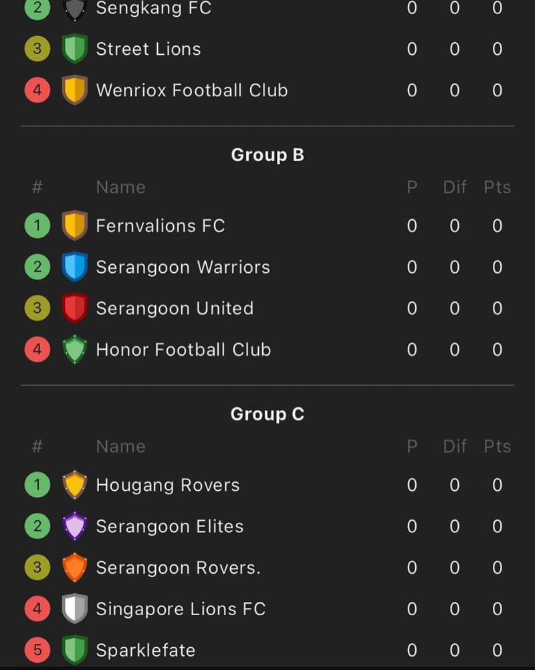Select the Hougang Rovers yellow crest
The image size is (535, 670).
coord(75,485)
